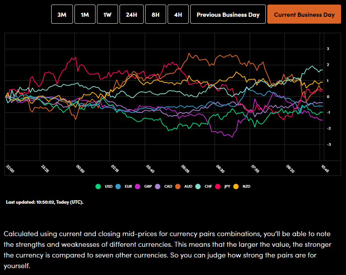Screen dimensions: 346x275
Task: Hide the GBP currency line
Action: click(148, 187)
